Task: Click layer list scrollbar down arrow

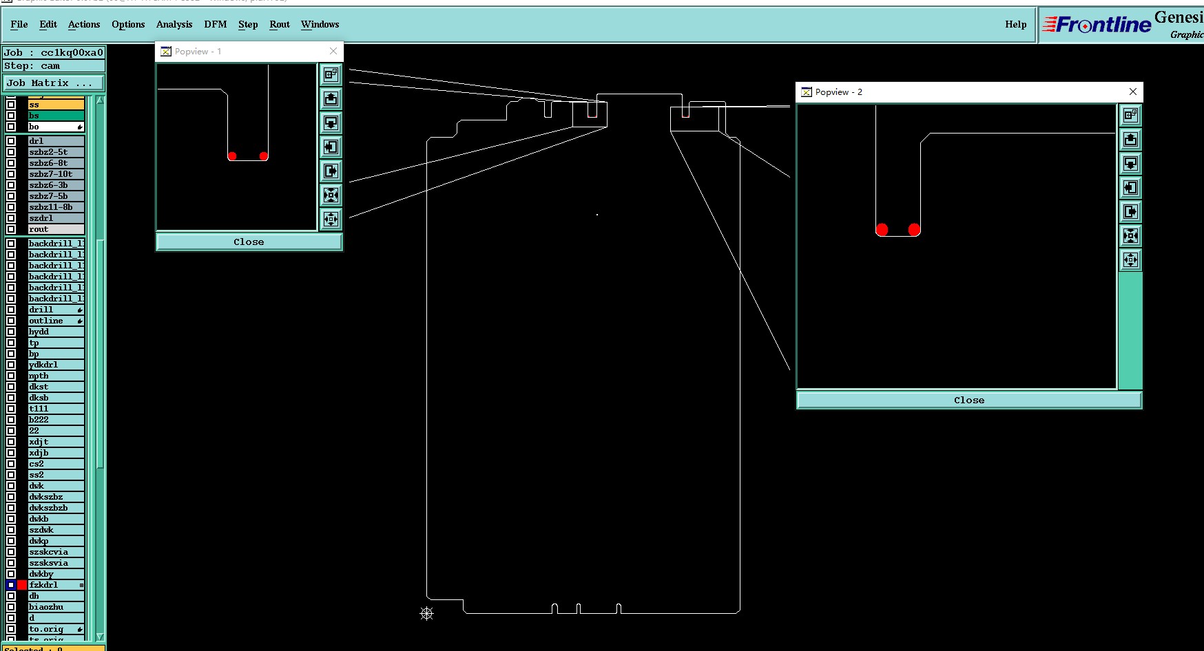Action: click(100, 637)
